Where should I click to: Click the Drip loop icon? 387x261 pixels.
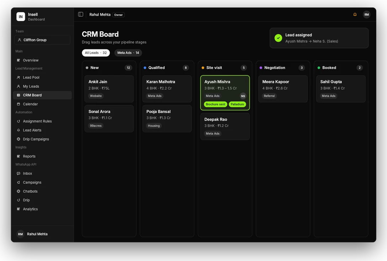click(x=18, y=200)
